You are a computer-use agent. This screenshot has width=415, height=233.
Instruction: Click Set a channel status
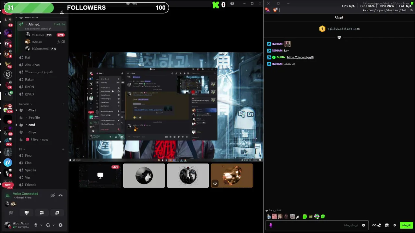(x=38, y=29)
